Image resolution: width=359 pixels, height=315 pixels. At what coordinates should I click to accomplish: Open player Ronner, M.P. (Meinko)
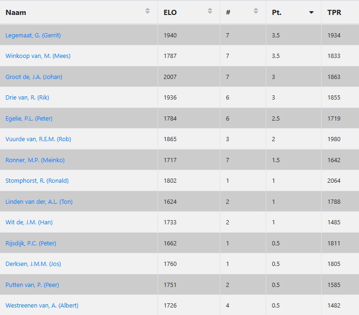click(35, 160)
